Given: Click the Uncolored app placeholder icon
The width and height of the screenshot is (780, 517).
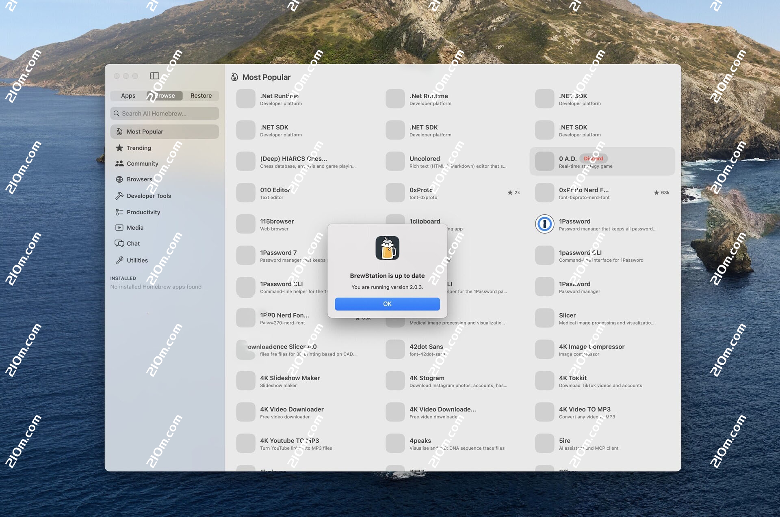Looking at the screenshot, I should [395, 162].
